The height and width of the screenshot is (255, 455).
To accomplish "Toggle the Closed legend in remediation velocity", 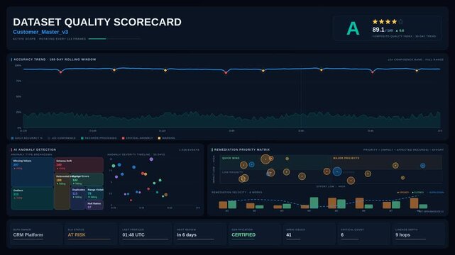I will [418, 193].
